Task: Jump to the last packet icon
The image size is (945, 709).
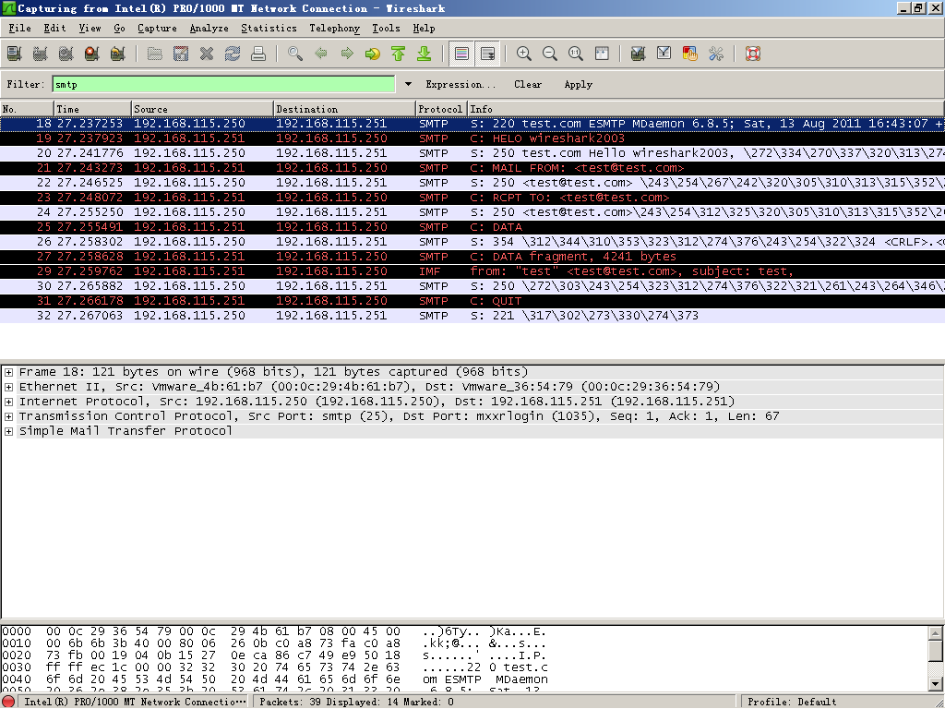Action: [x=425, y=54]
